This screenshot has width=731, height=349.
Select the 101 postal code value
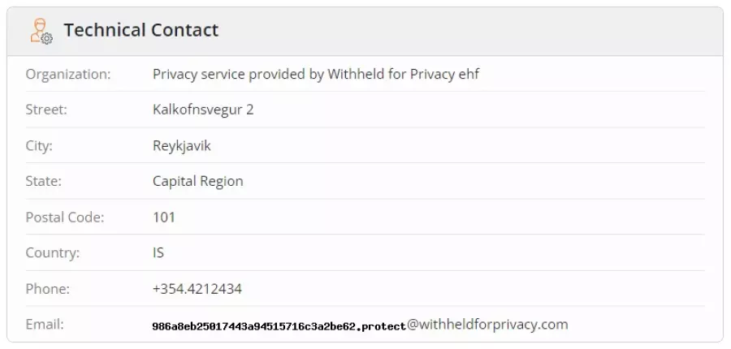164,218
